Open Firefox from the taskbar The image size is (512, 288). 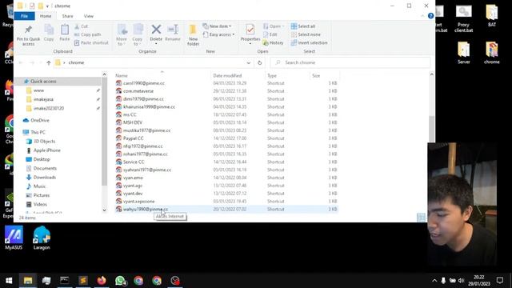point(102,281)
